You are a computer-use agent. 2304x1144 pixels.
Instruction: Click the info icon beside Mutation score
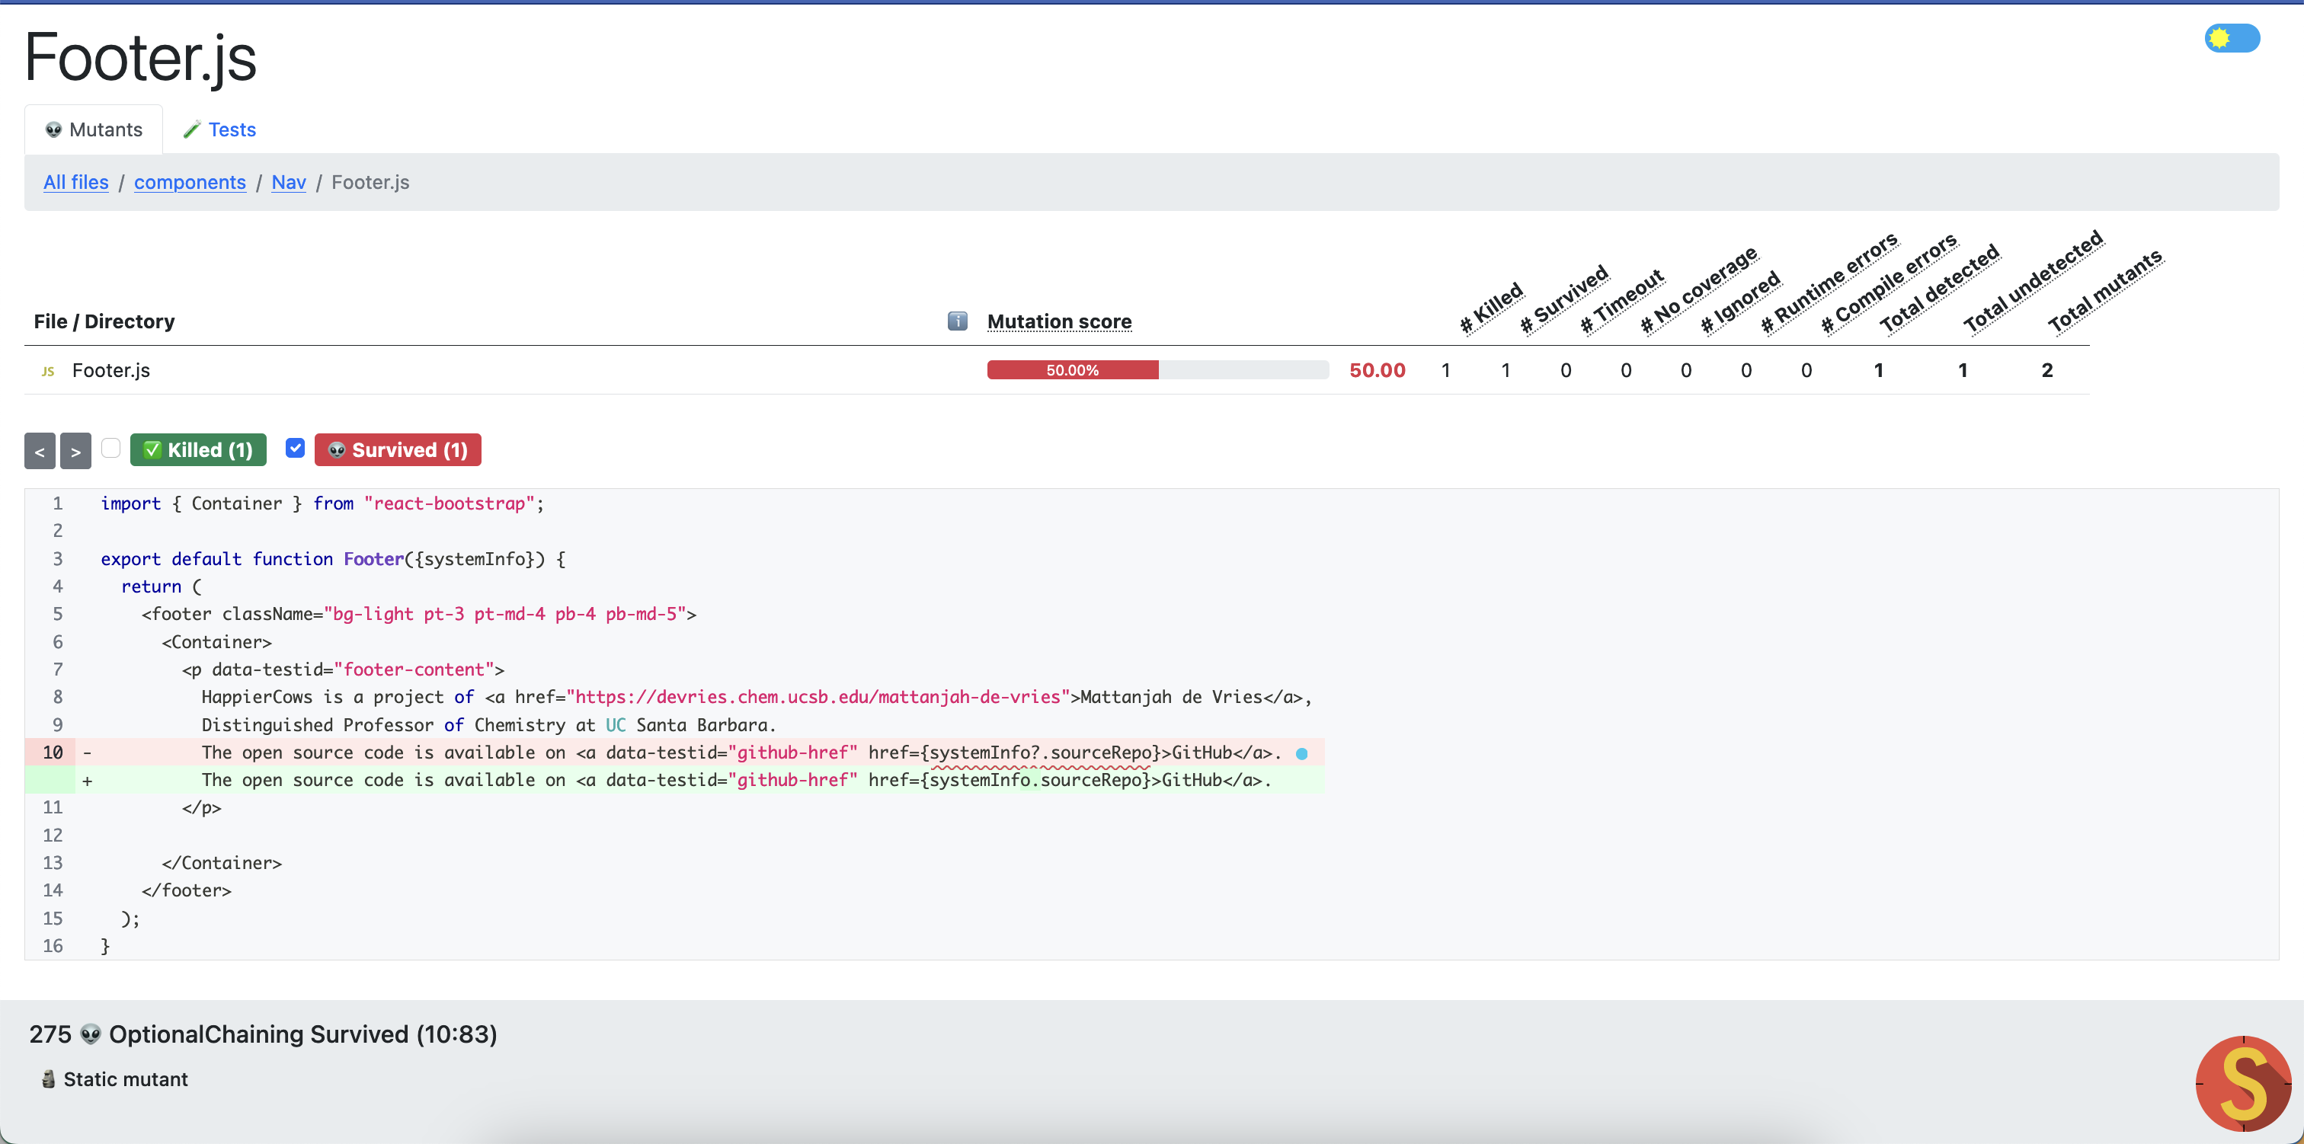[957, 321]
